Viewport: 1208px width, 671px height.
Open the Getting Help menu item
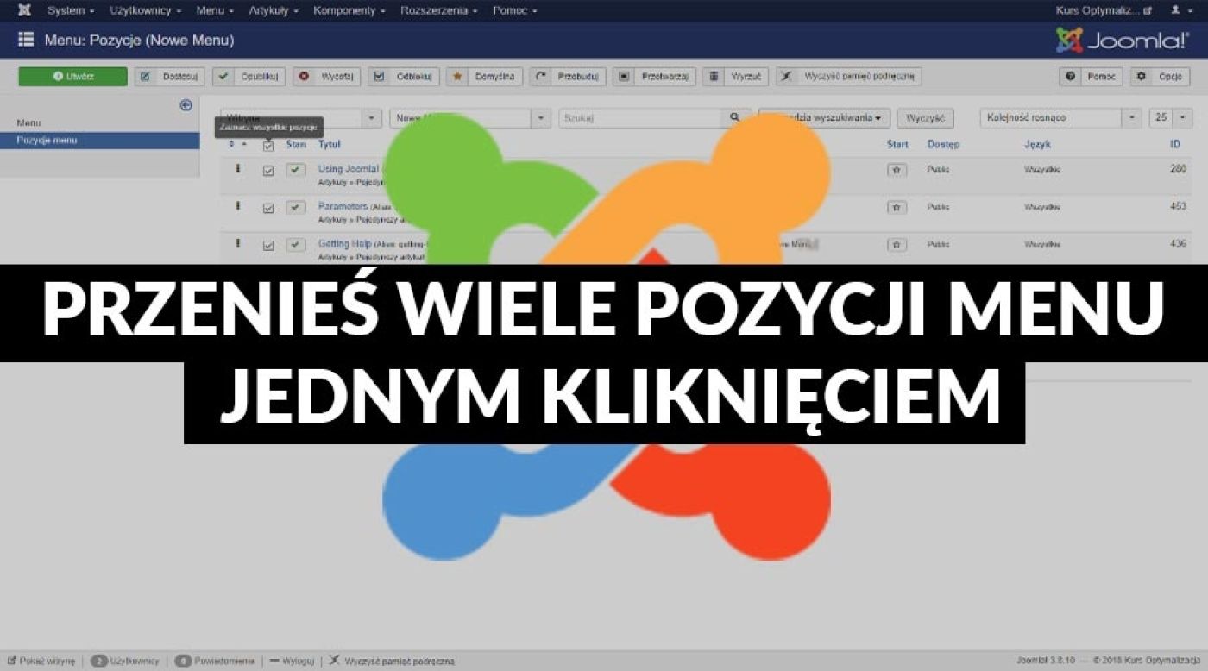[345, 243]
